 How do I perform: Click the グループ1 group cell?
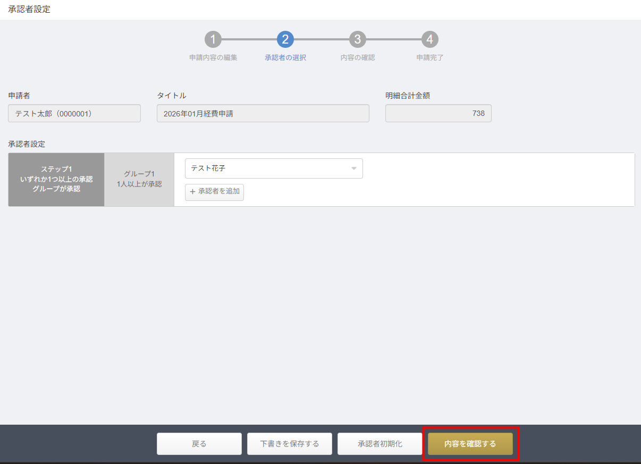pyautogui.click(x=139, y=179)
